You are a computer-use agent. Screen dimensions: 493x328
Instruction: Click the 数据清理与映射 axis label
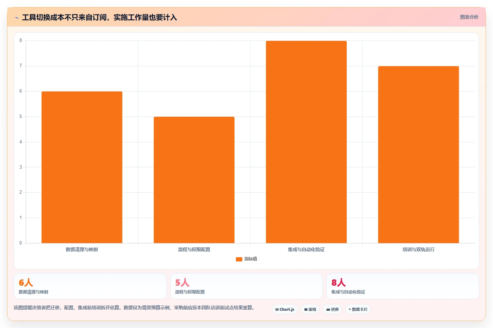[x=82, y=249]
